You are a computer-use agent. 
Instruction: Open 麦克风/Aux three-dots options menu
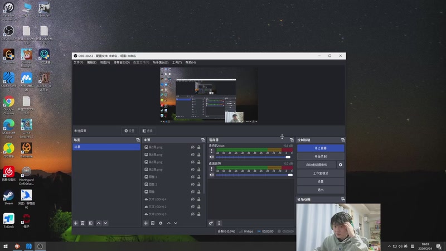point(211,151)
